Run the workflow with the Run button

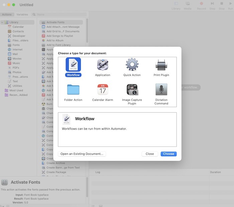pos(230,6)
